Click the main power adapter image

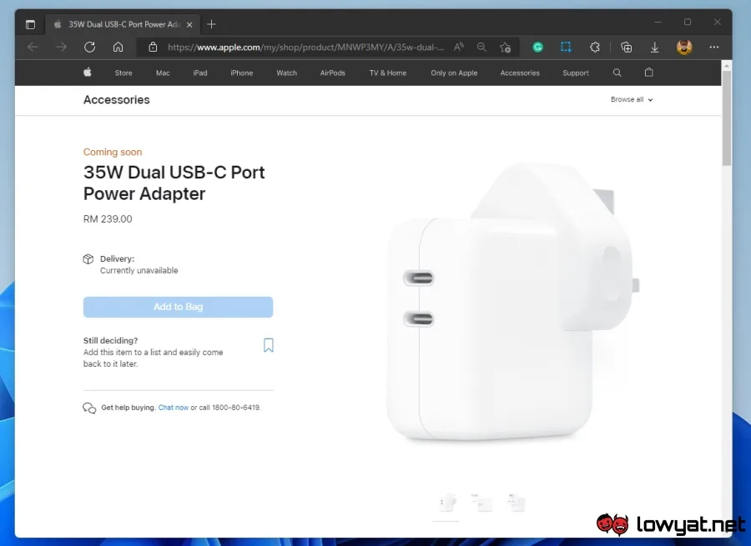pyautogui.click(x=512, y=302)
